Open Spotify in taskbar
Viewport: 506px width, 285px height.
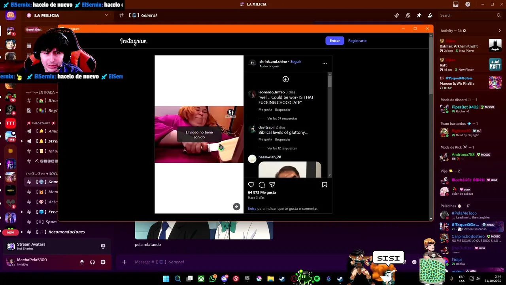click(x=317, y=279)
